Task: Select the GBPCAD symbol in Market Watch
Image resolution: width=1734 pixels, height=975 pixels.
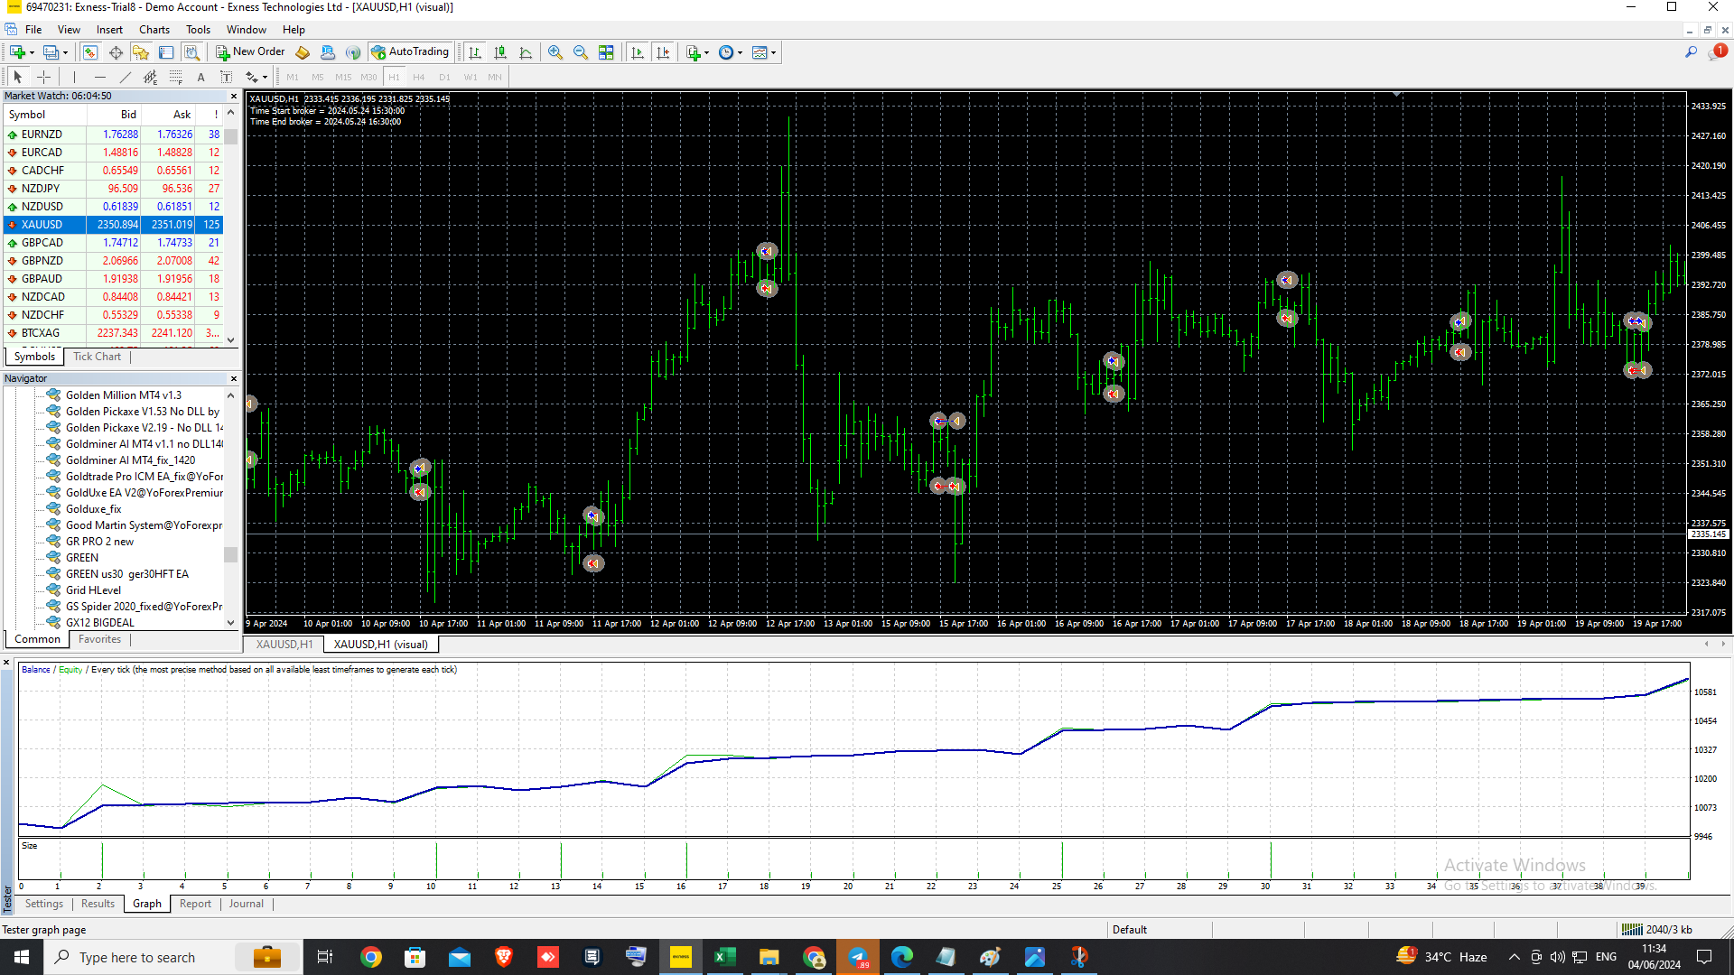Action: tap(41, 242)
